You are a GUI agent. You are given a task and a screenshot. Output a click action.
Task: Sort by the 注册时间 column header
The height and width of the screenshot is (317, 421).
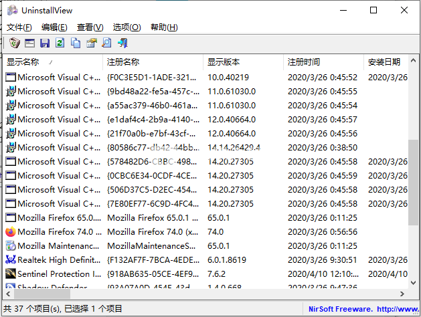323,62
